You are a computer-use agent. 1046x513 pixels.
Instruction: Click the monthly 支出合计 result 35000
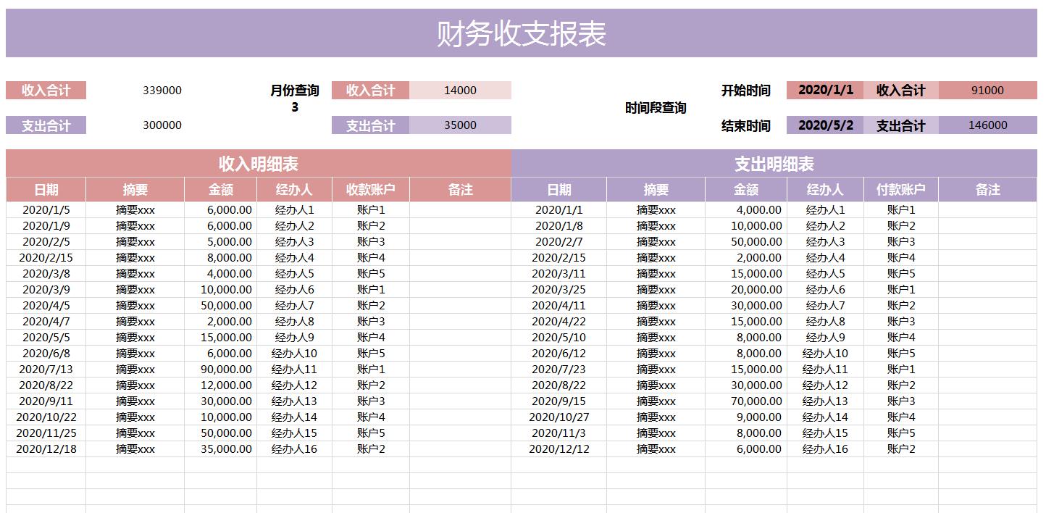pyautogui.click(x=461, y=125)
